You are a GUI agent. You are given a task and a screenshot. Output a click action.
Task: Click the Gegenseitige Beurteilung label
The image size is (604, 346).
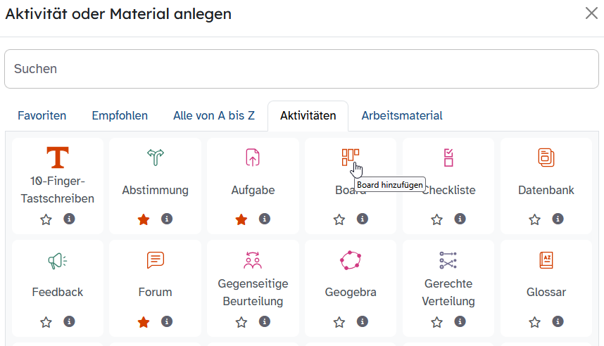click(x=253, y=293)
